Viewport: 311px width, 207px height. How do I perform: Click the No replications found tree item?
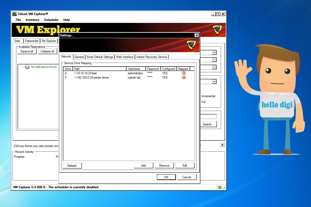(45, 67)
